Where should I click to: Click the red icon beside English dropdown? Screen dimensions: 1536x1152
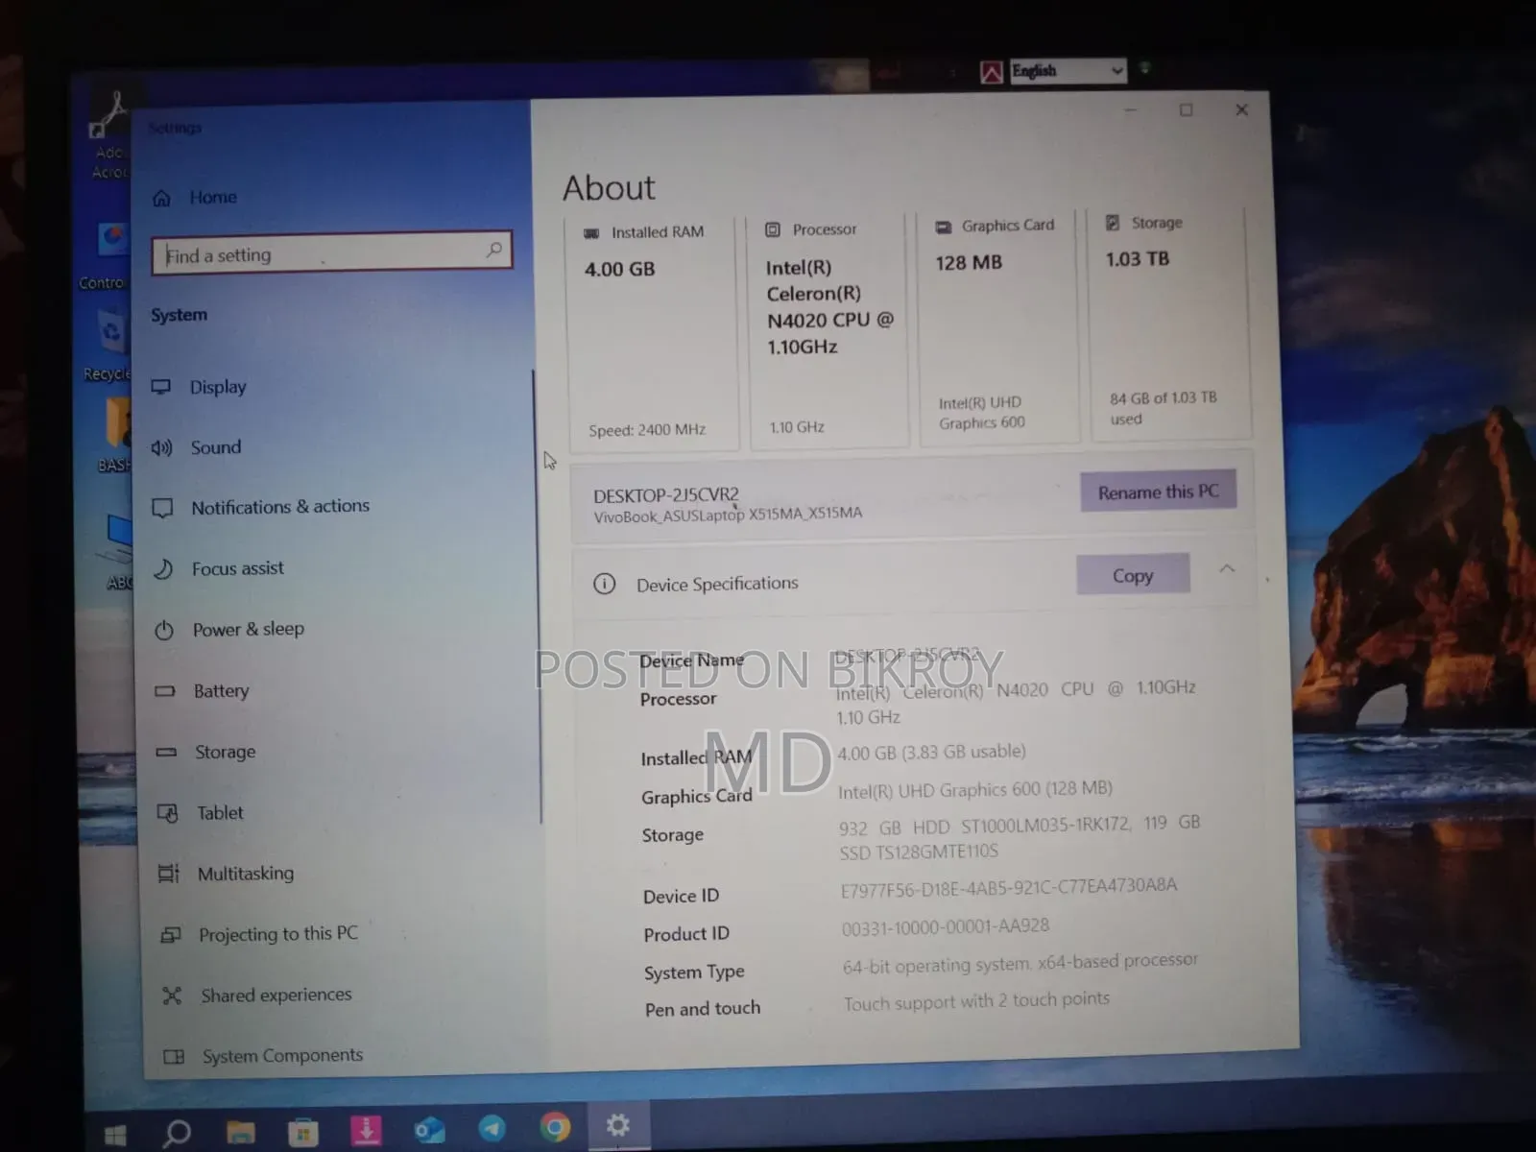(992, 72)
